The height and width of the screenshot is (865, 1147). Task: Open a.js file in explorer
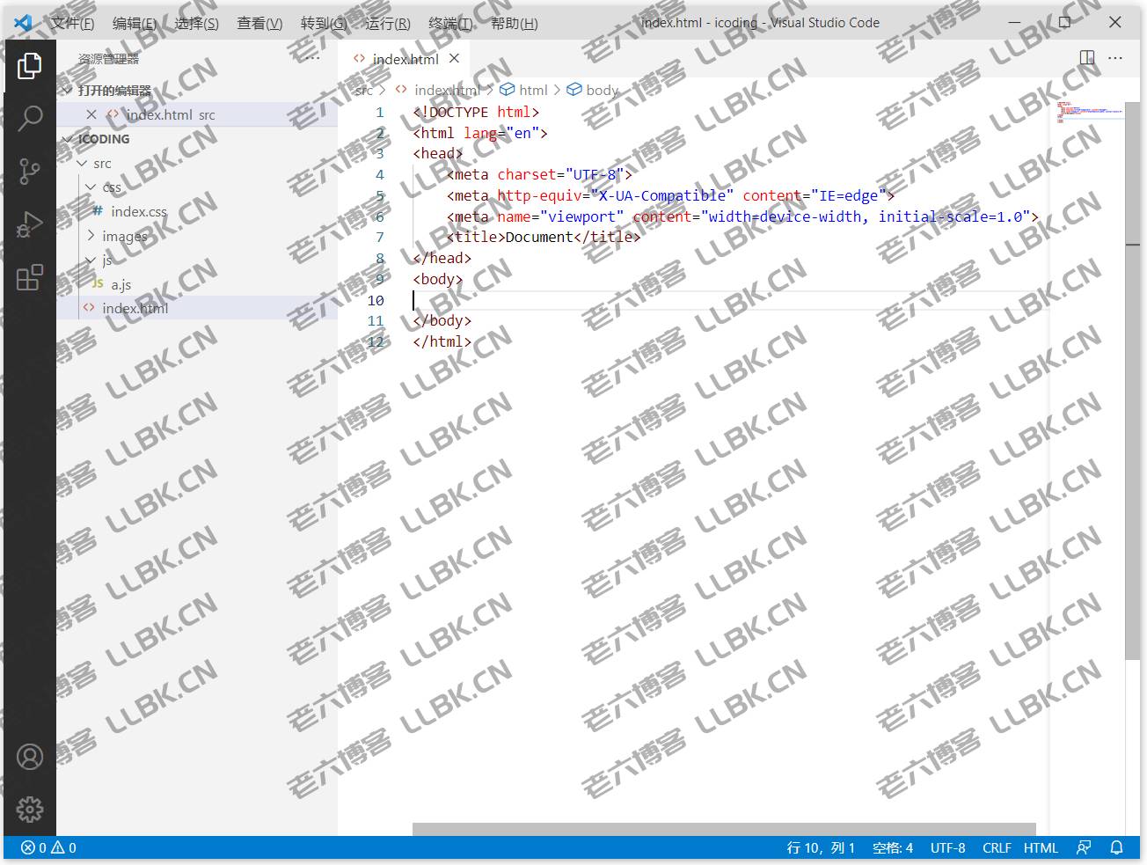tap(121, 284)
